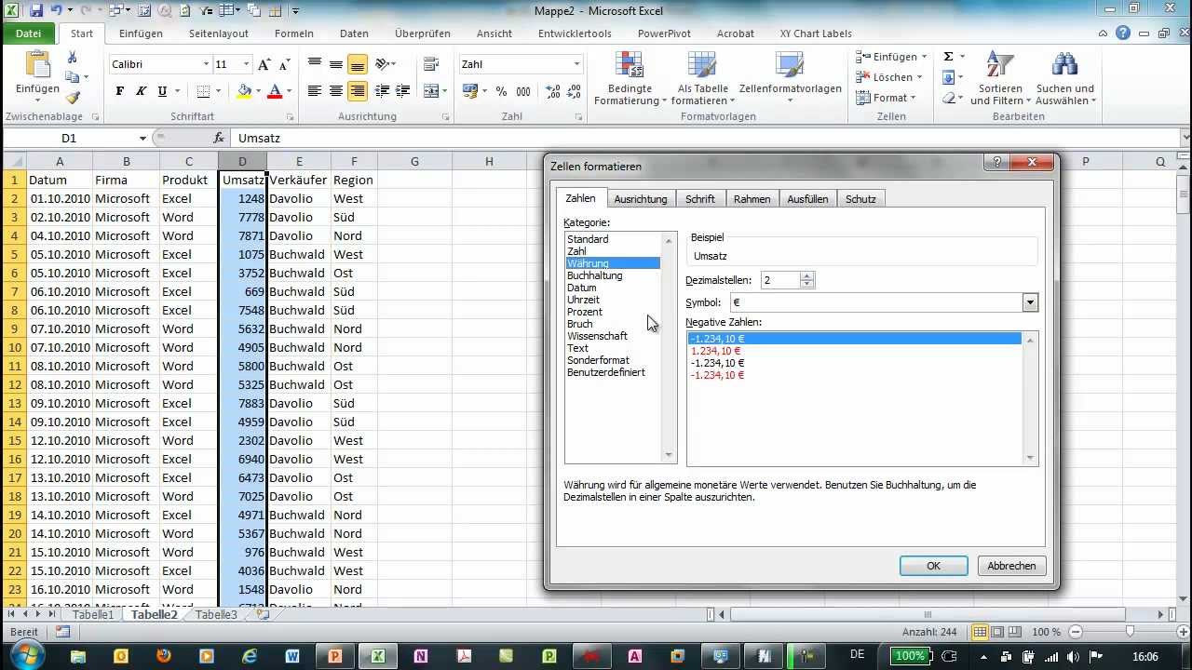Screen dimensions: 1192x670
Task: Switch to the Schrift dialog tab
Action: pos(700,199)
